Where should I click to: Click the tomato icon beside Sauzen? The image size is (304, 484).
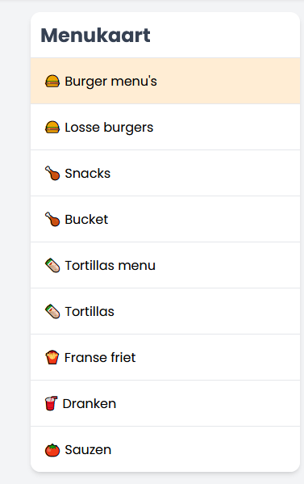pos(52,450)
